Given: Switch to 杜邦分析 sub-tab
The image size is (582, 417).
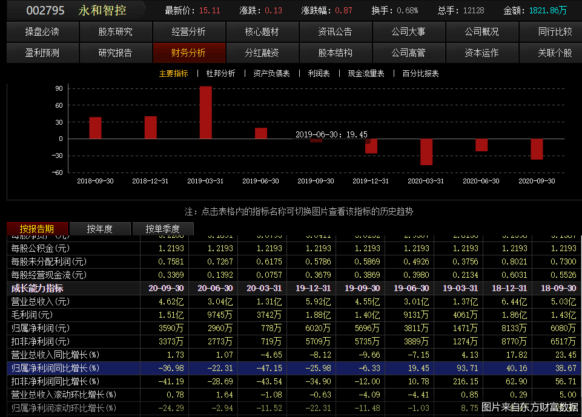Looking at the screenshot, I should [x=220, y=73].
